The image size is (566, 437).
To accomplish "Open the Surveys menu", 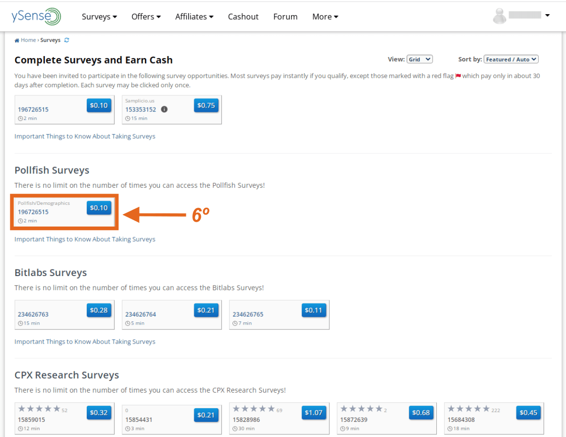I will click(99, 17).
